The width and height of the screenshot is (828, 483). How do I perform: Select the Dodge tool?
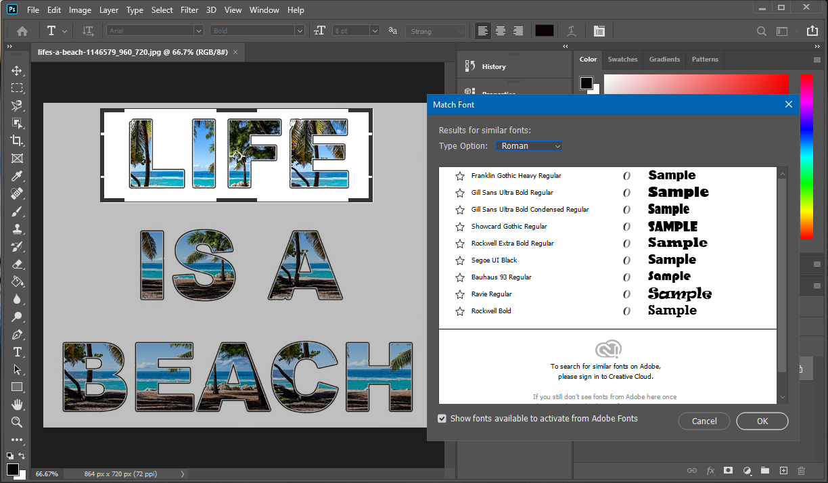(17, 317)
